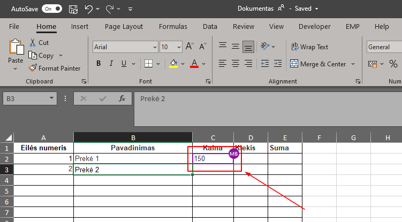
Task: Apply yellow fill color
Action: pyautogui.click(x=173, y=63)
